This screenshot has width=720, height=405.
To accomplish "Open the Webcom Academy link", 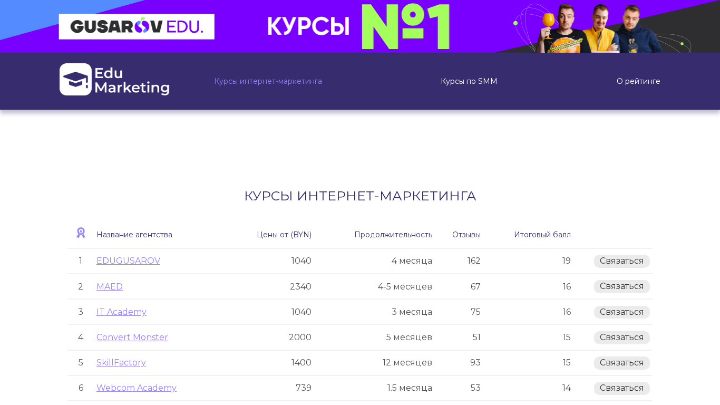I will click(x=137, y=388).
